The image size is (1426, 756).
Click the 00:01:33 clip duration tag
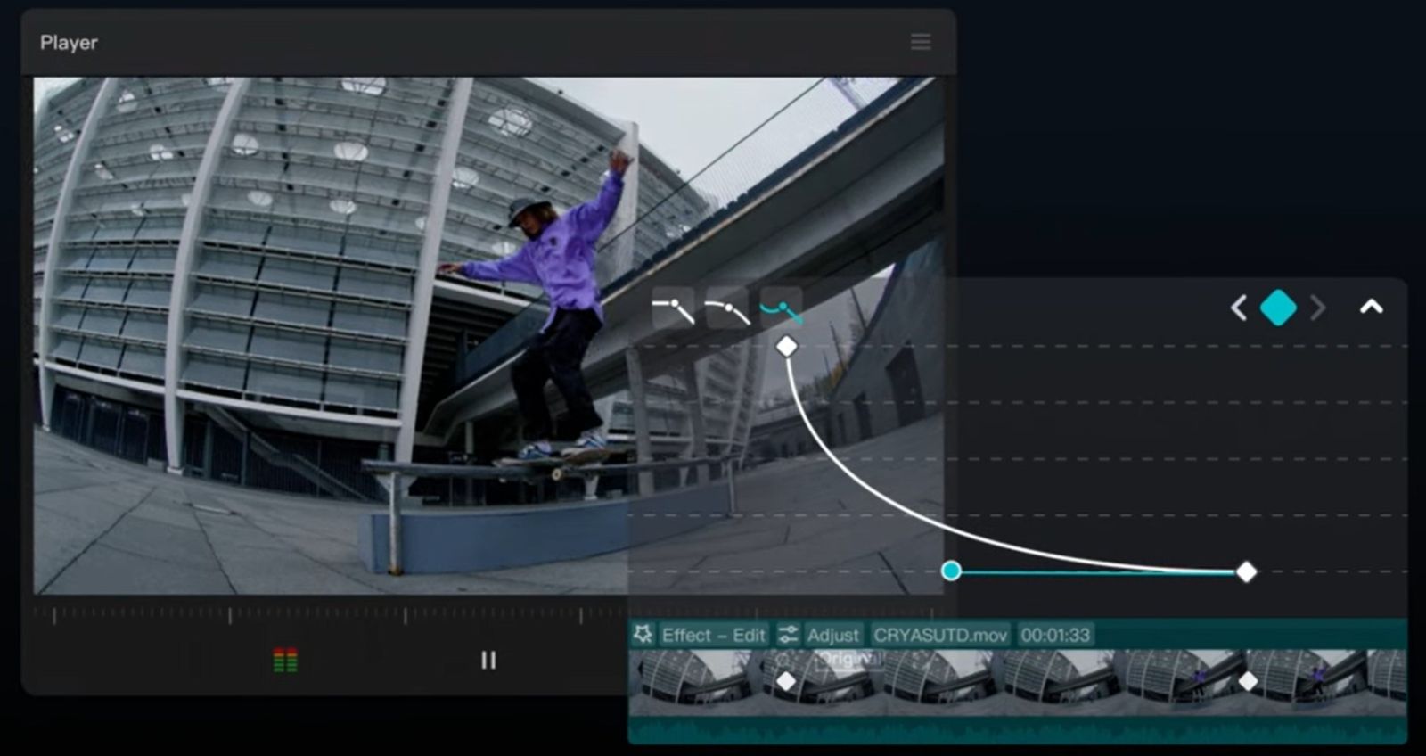(1055, 635)
